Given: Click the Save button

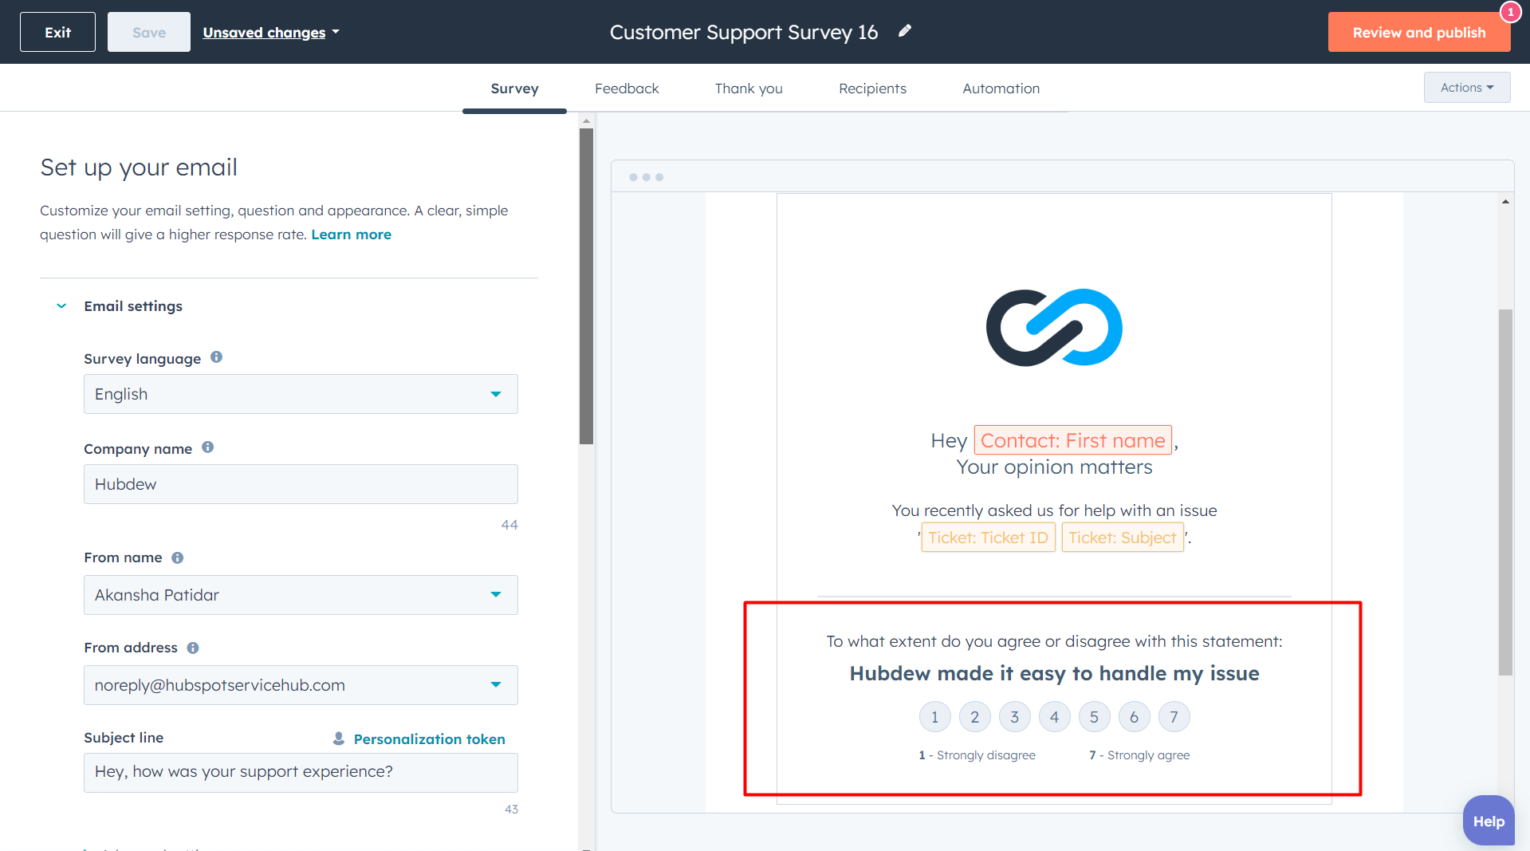Looking at the screenshot, I should coord(149,32).
